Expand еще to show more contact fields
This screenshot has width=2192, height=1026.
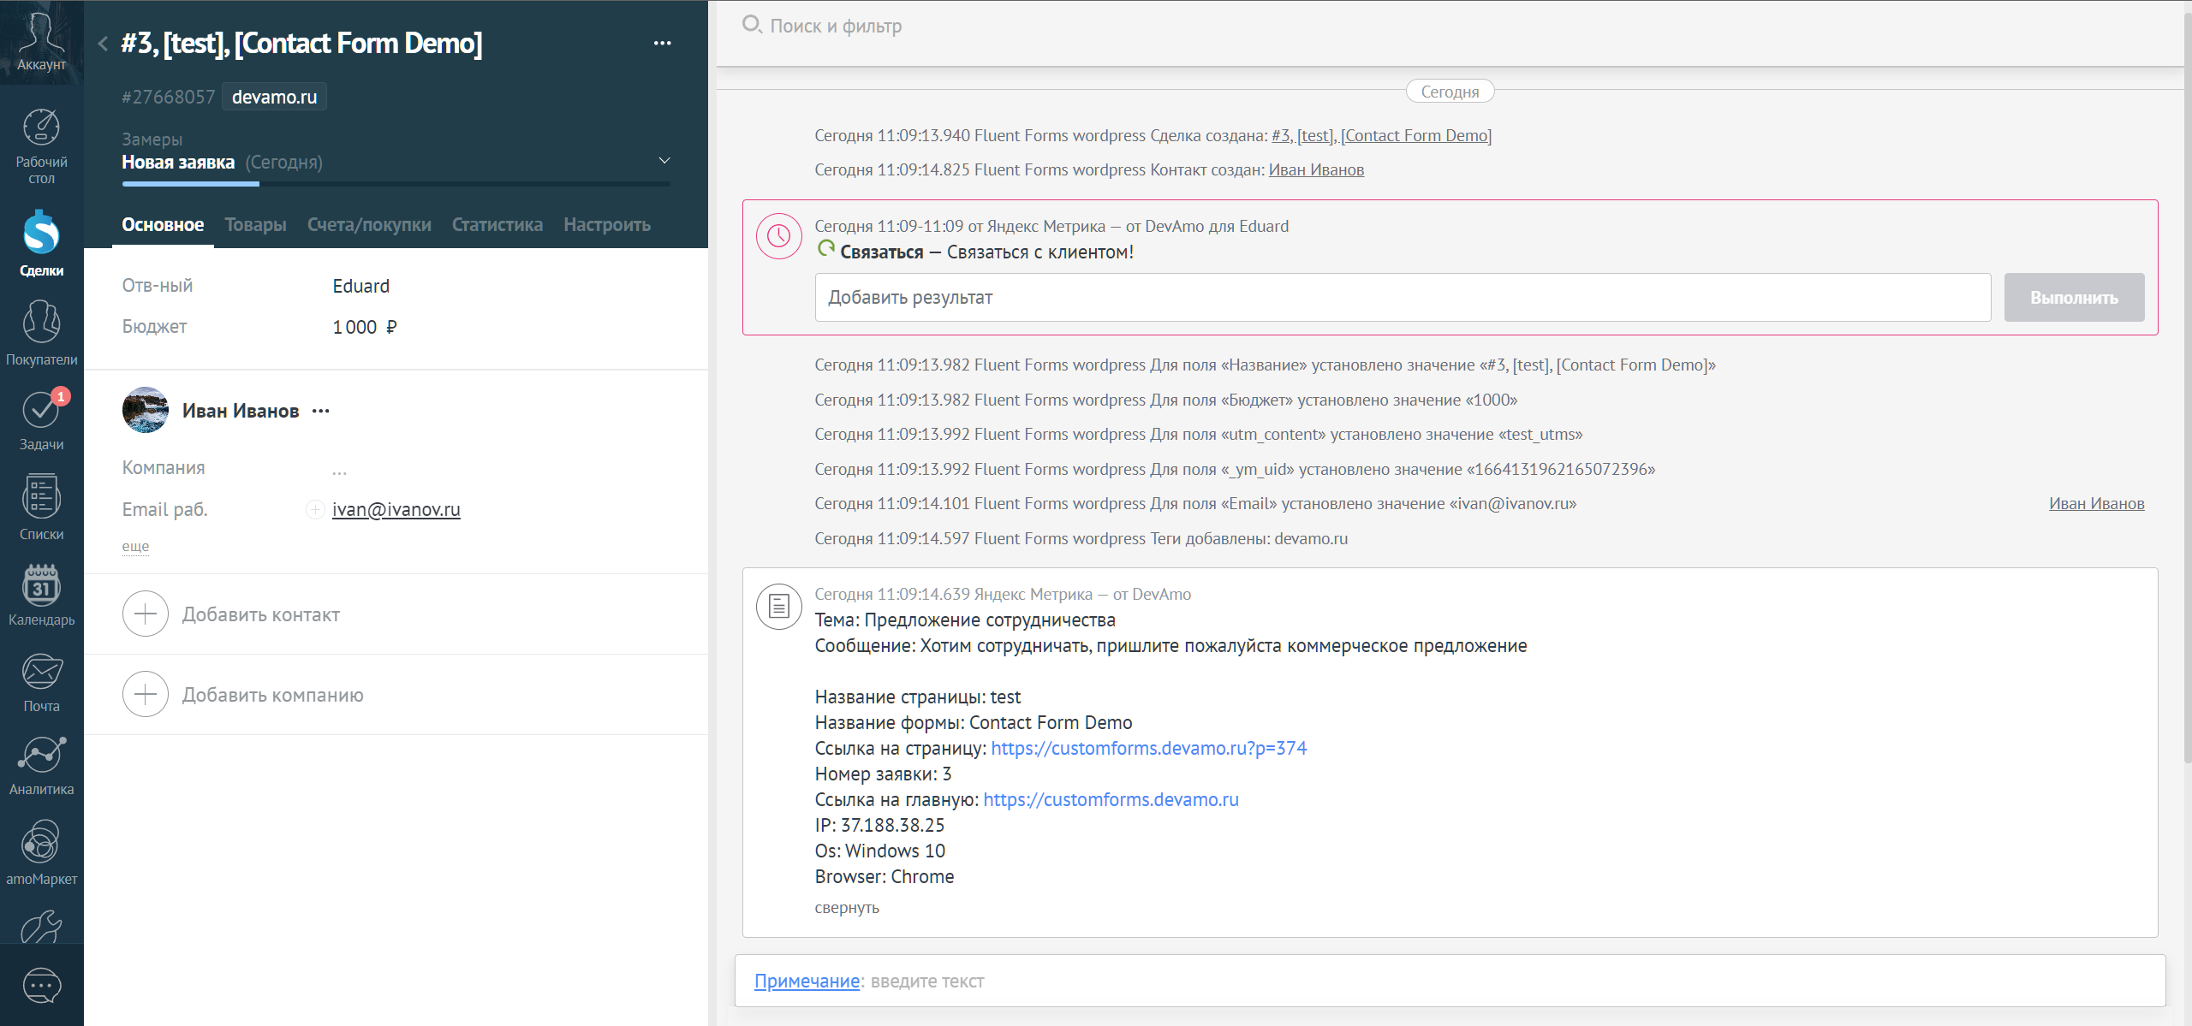pyautogui.click(x=135, y=545)
